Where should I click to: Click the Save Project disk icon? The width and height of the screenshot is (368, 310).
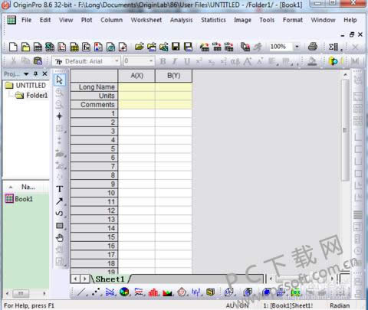point(176,47)
